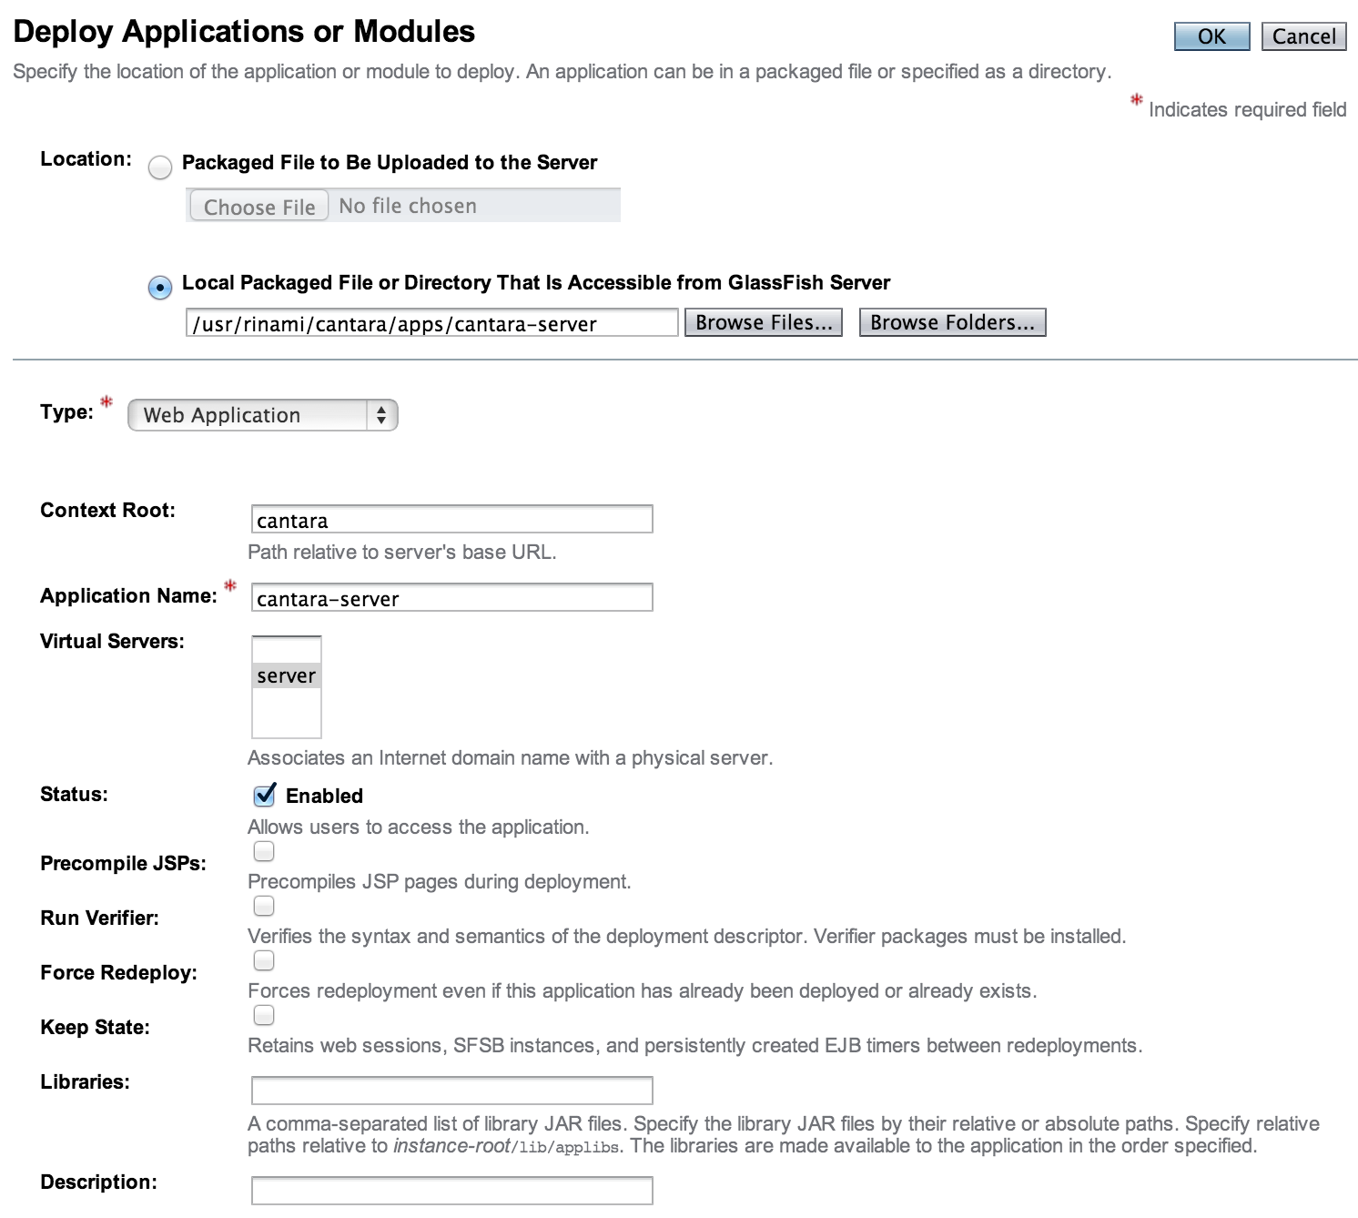This screenshot has width=1358, height=1218.
Task: Select Local Packaged File or Directory radio
Action: [160, 288]
